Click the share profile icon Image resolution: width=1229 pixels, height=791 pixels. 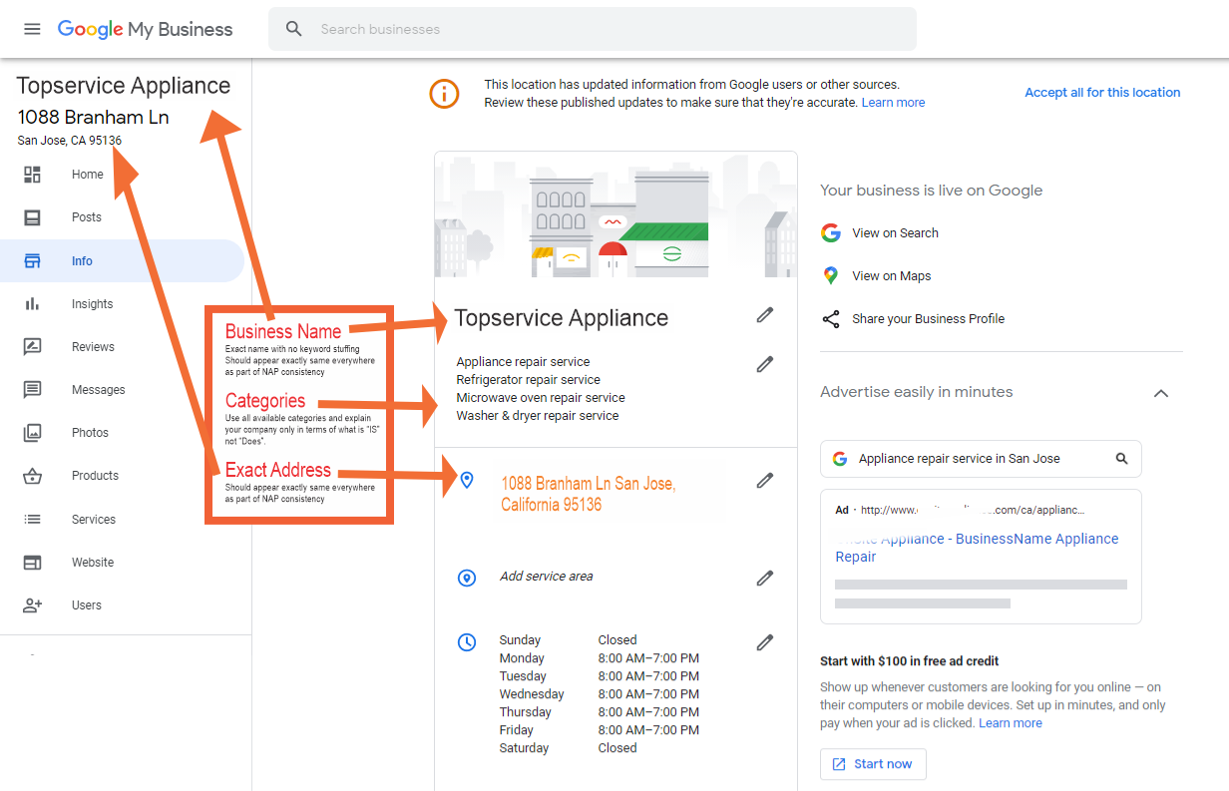point(831,319)
